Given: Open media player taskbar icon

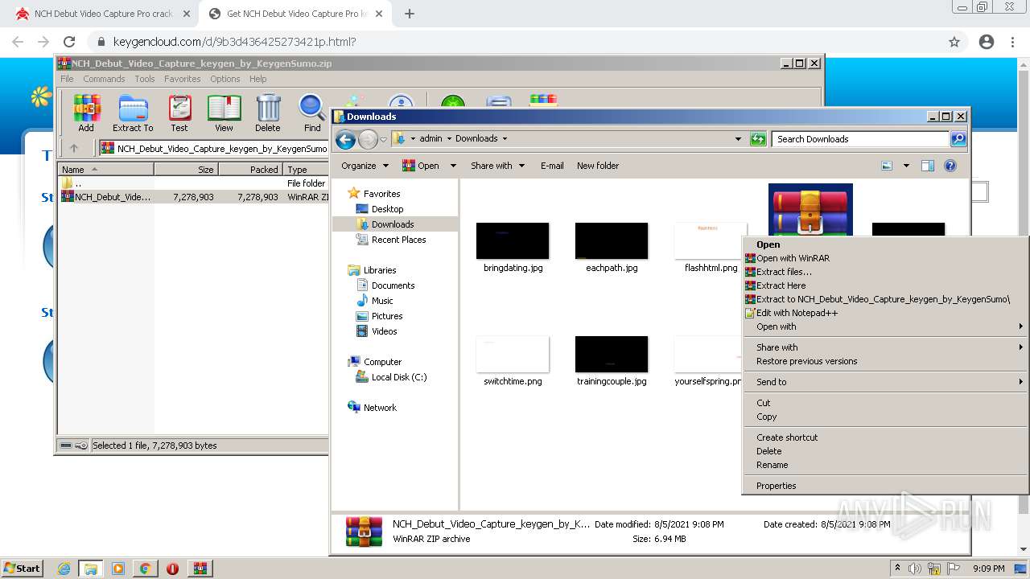Looking at the screenshot, I should click(118, 569).
